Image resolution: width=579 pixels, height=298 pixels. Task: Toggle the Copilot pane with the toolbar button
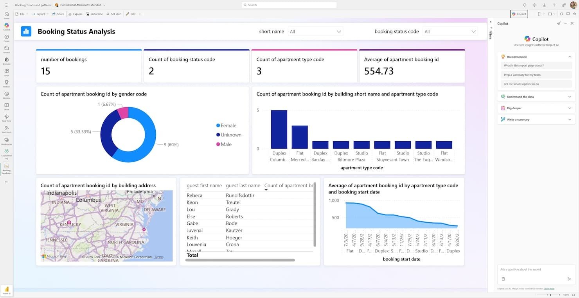(519, 14)
